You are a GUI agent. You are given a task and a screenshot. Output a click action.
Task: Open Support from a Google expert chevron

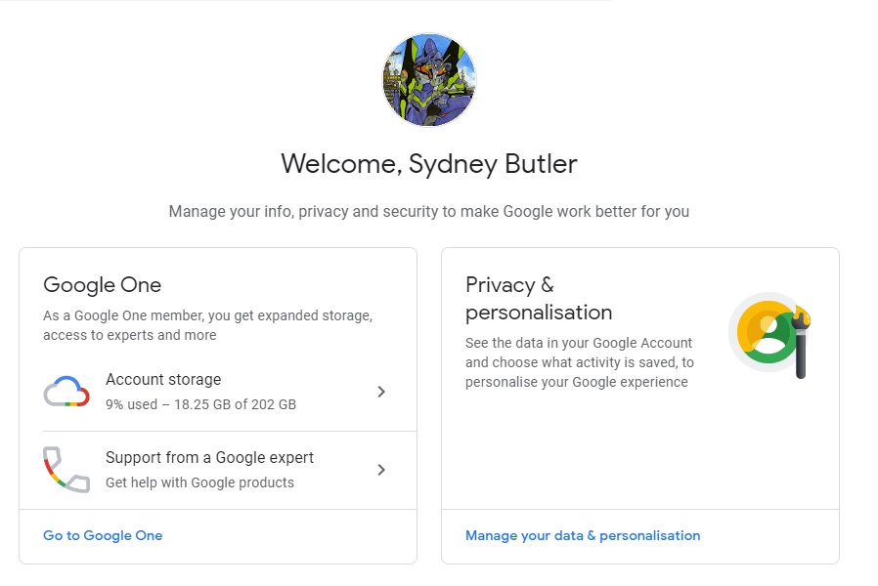tap(381, 470)
